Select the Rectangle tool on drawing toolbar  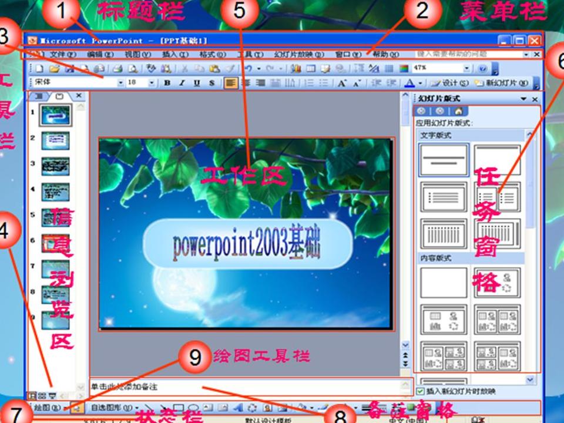[x=179, y=408]
